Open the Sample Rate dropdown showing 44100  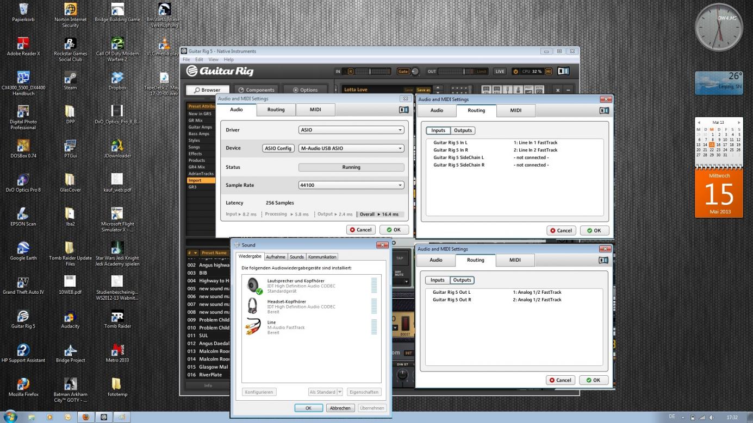[351, 185]
